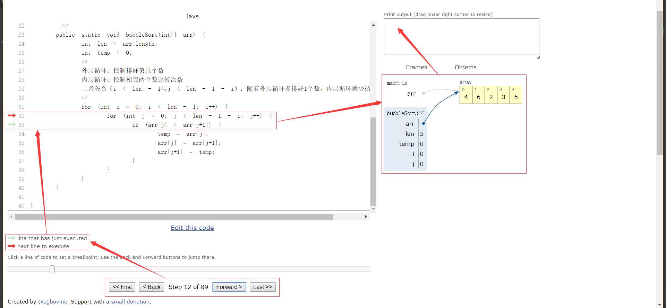Screen dimensions: 666x308
Task: Click the temp variable value 0
Action: 422,144
